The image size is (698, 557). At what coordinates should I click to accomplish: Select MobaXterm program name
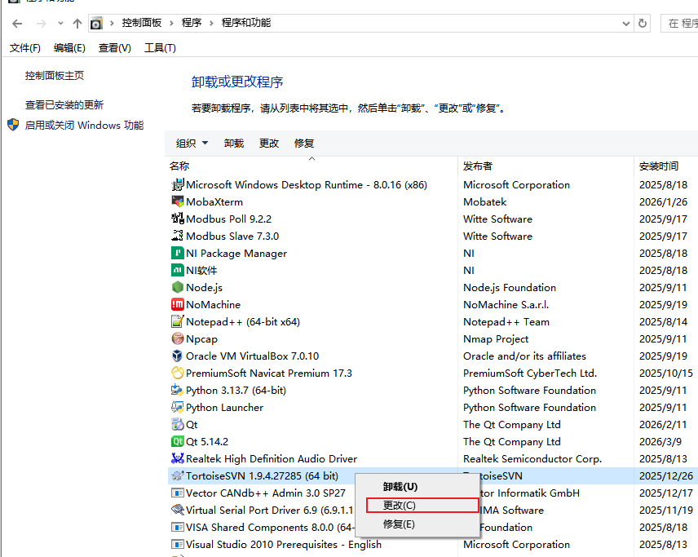214,201
